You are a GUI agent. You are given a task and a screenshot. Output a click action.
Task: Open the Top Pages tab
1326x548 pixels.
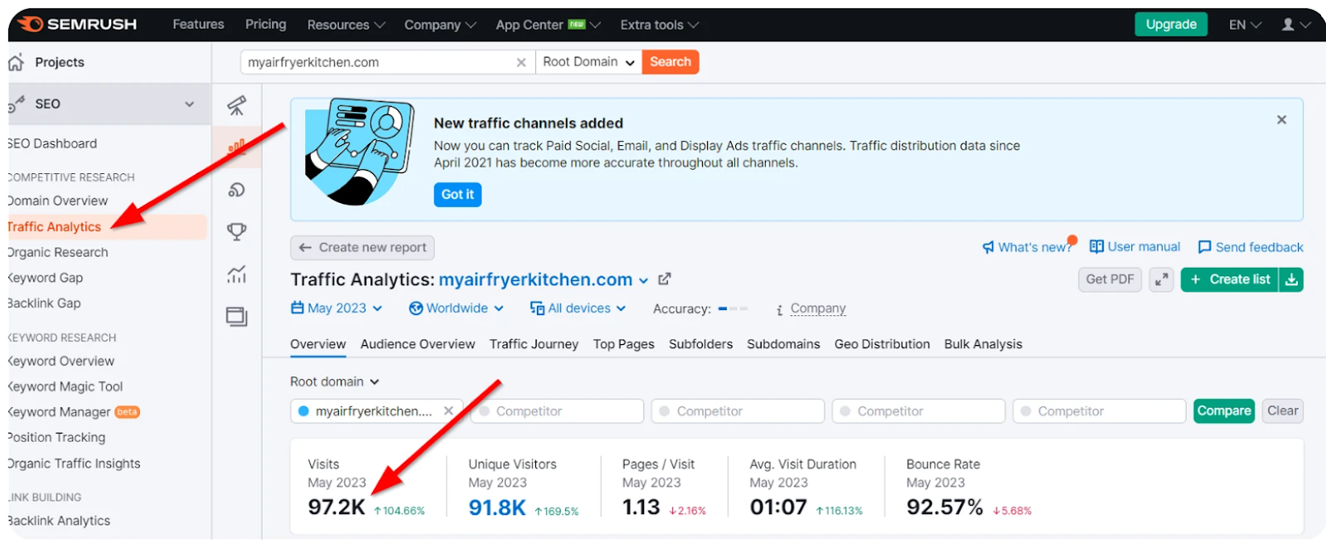coord(623,344)
